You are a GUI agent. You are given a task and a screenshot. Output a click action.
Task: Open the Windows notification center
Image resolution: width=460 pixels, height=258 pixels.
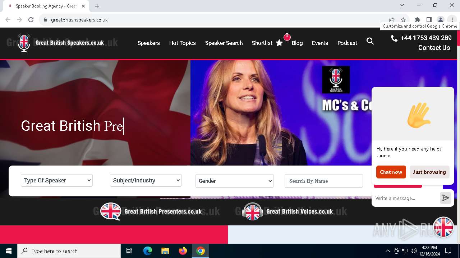click(x=448, y=251)
